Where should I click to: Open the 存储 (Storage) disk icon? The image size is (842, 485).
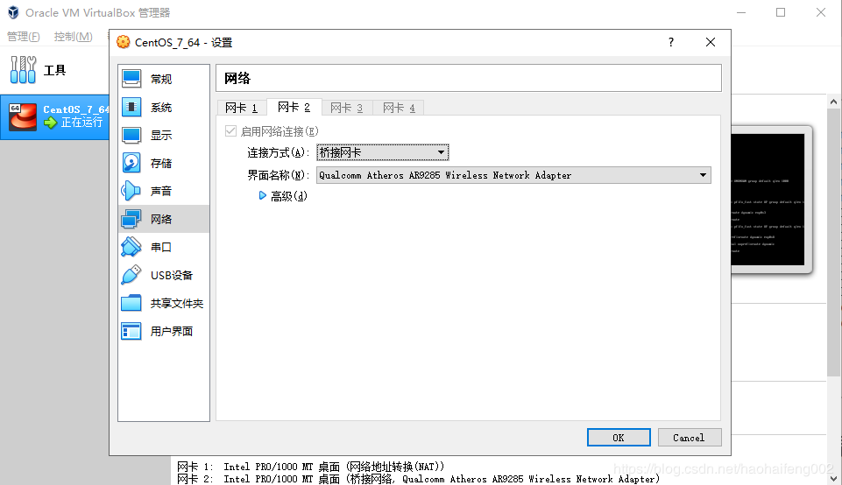(x=131, y=163)
